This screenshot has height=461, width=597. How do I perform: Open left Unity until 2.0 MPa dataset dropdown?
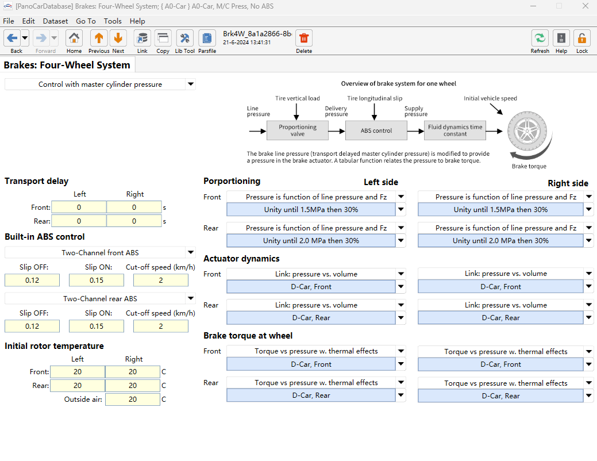click(x=401, y=240)
